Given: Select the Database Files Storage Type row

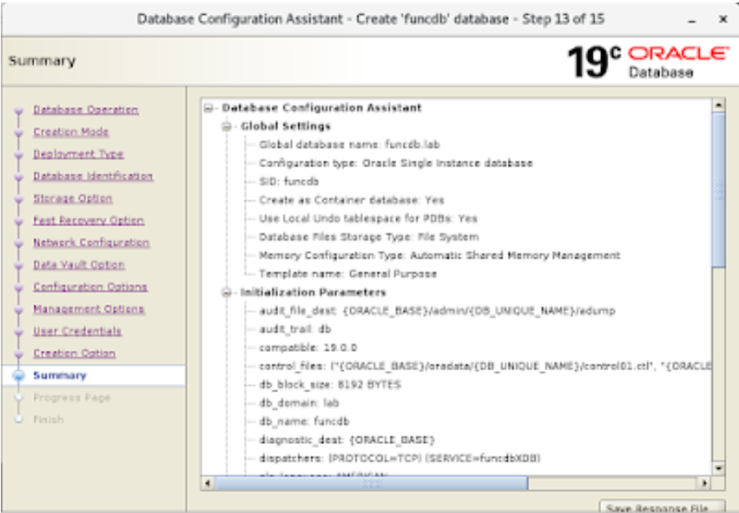Looking at the screenshot, I should (368, 236).
